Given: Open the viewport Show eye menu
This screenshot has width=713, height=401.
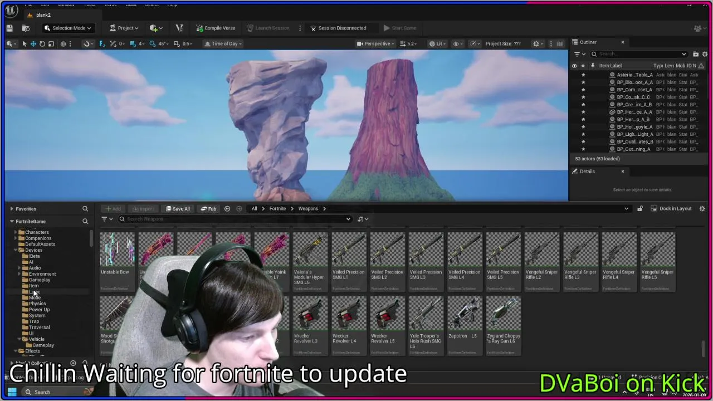Looking at the screenshot, I should 458,43.
